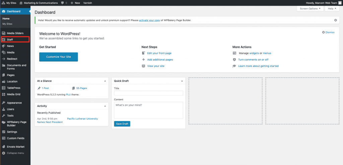Image resolution: width=343 pixels, height=165 pixels.
Task: Open the Staff menu item
Action: pos(10,40)
